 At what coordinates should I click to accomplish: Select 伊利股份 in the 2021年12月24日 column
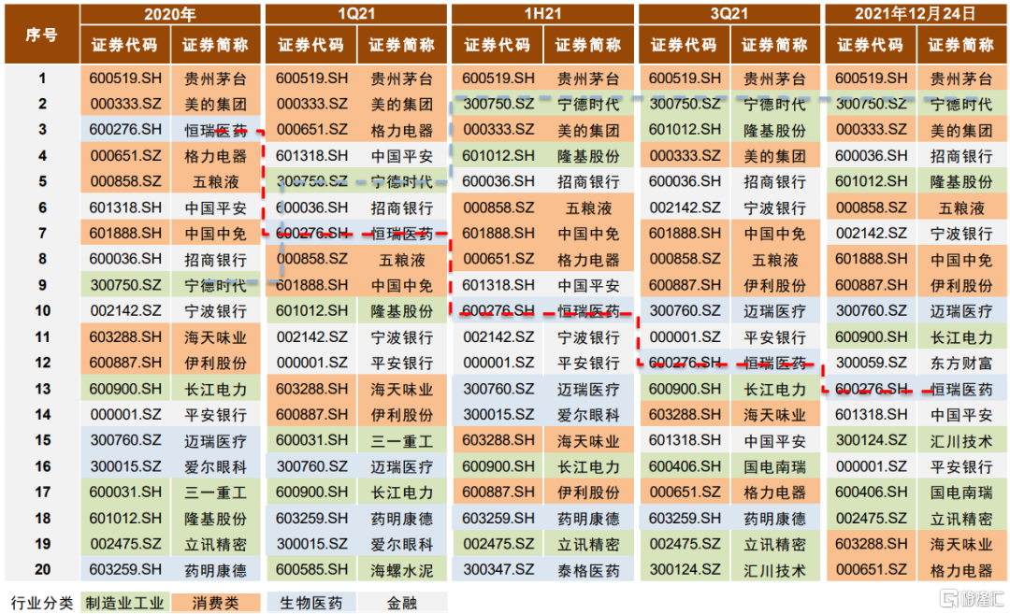[961, 285]
